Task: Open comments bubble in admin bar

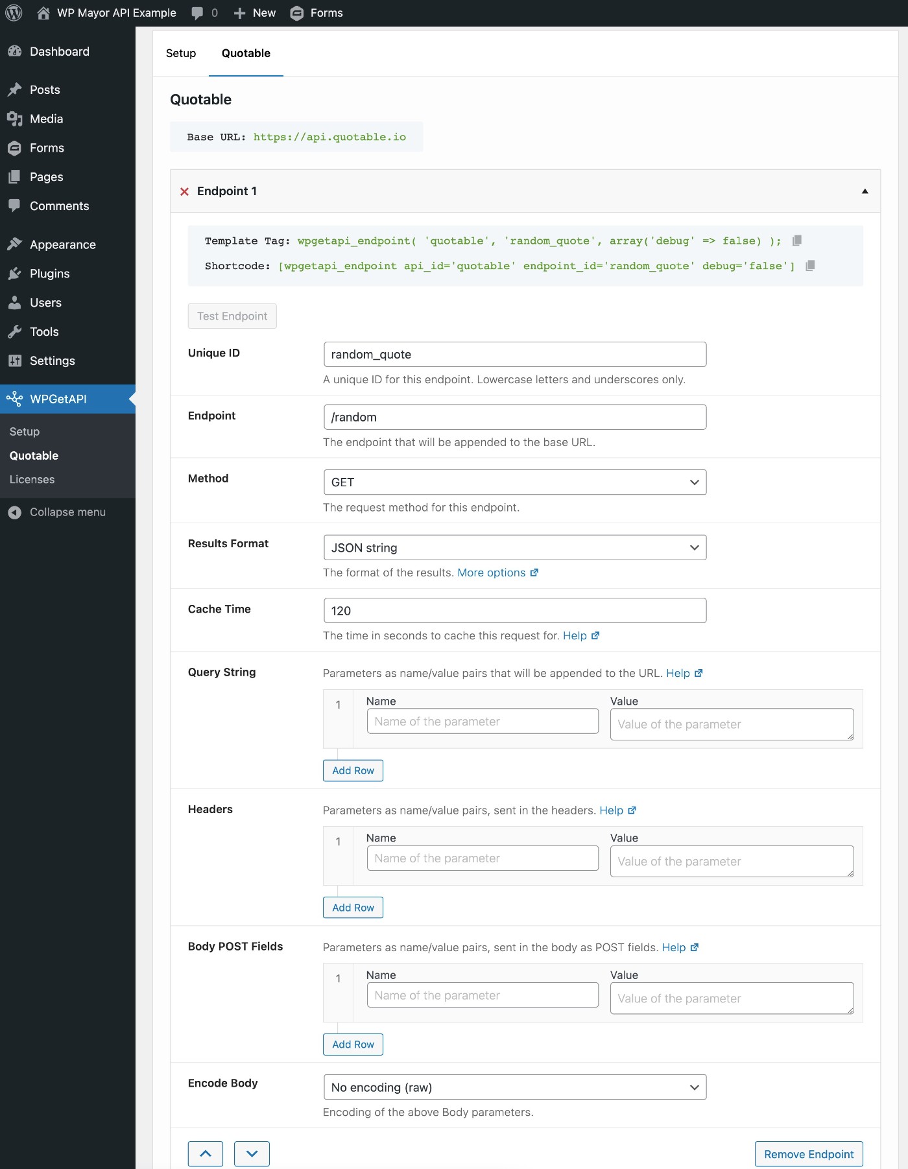Action: click(198, 13)
